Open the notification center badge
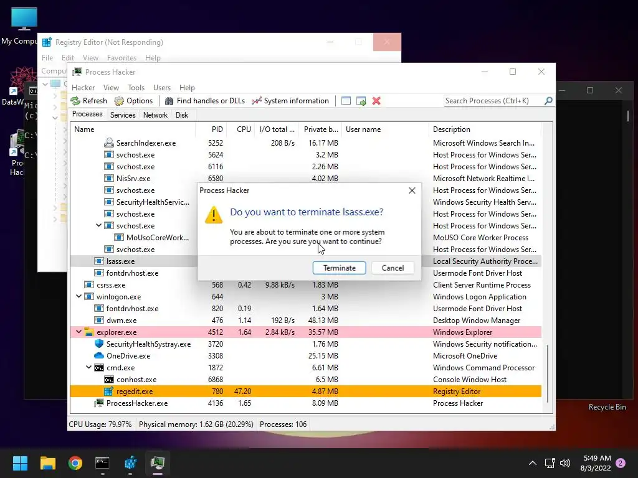The height and width of the screenshot is (478, 638). point(621,463)
